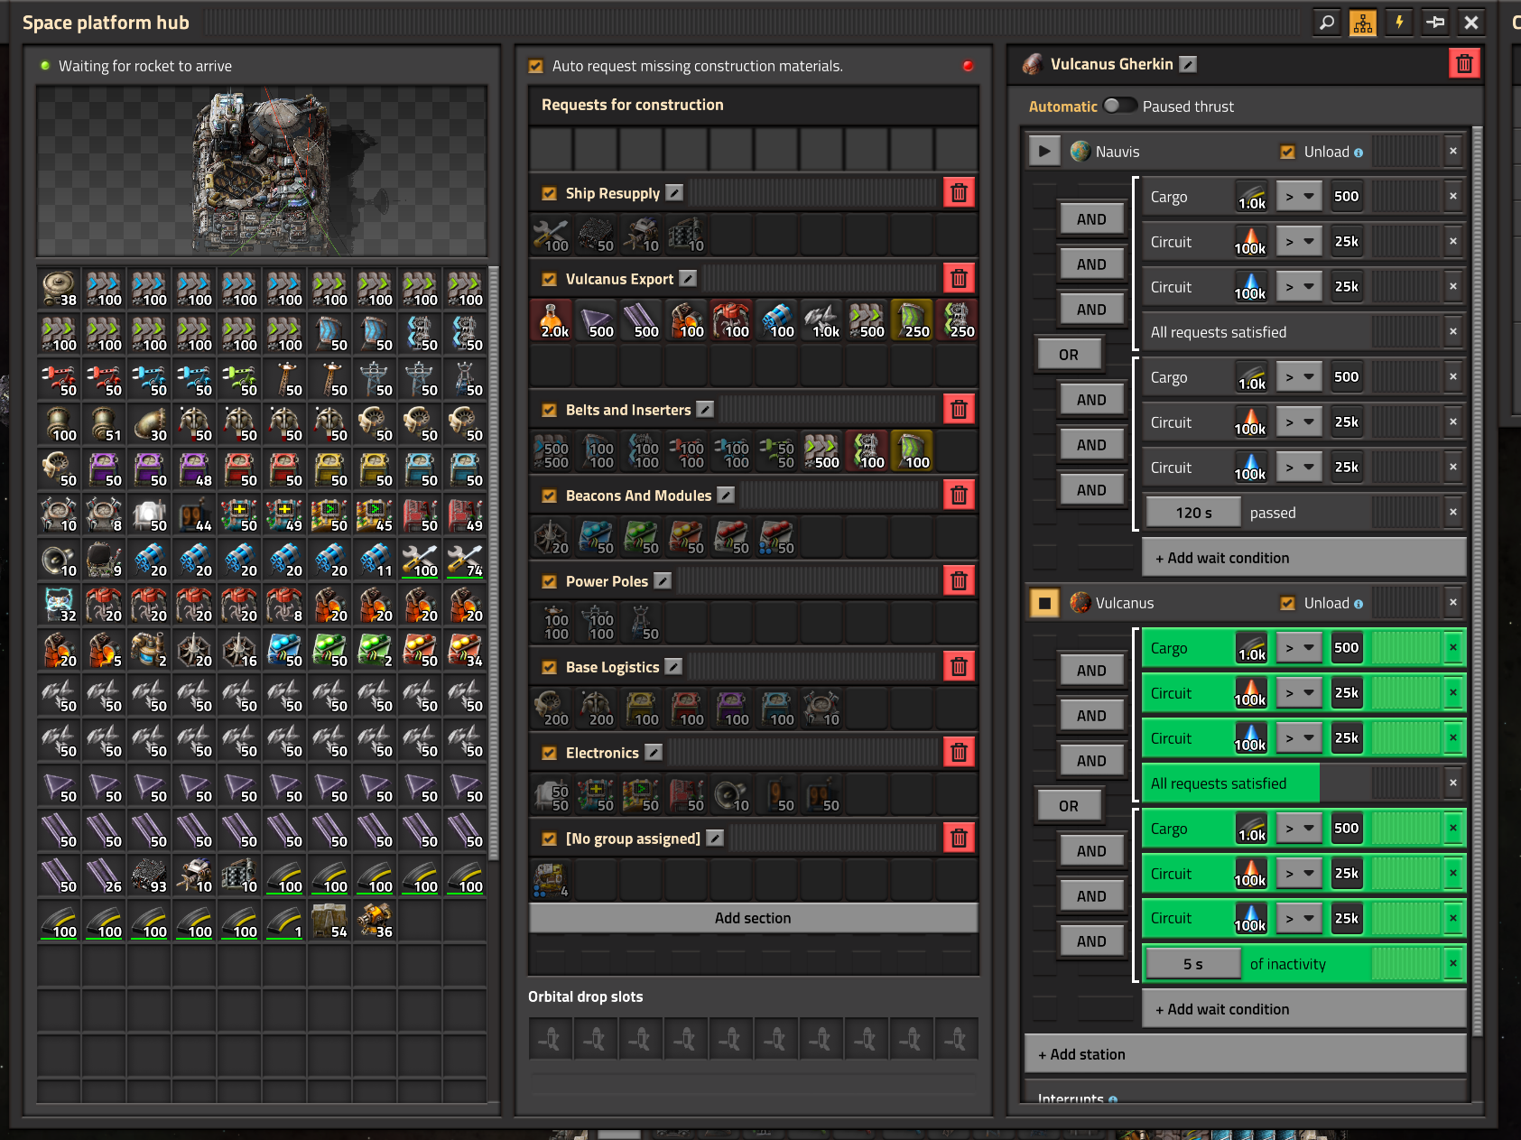
Task: Open comparator dropdown of first Nauvis Circuit condition
Action: click(x=1300, y=241)
